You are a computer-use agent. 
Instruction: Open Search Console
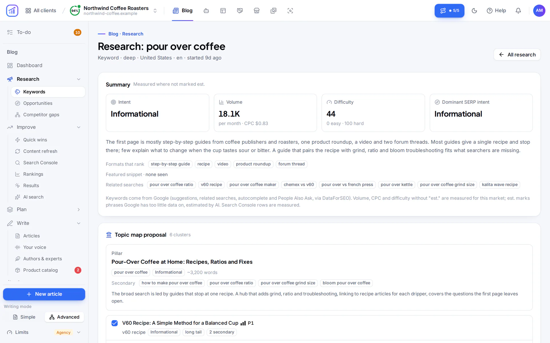click(48, 163)
